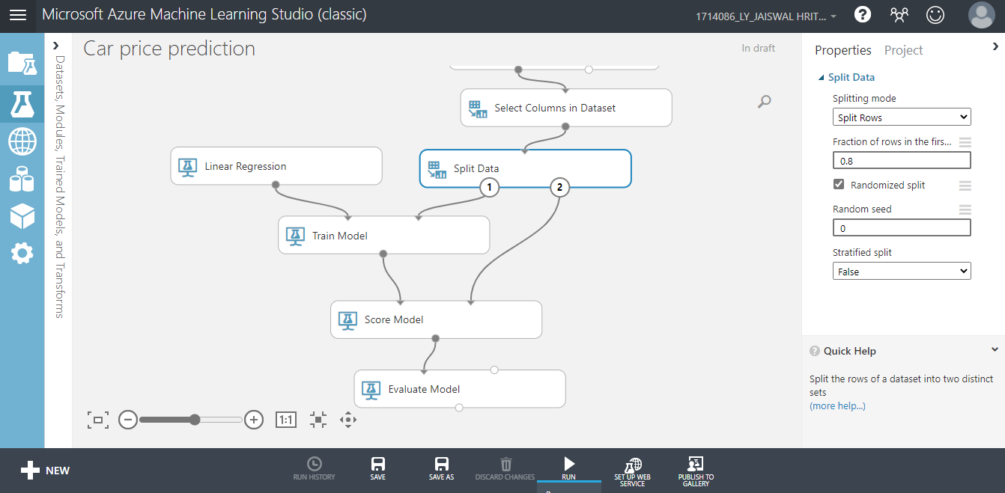Open the Stratified split dropdown
The height and width of the screenshot is (493, 1005).
click(902, 272)
